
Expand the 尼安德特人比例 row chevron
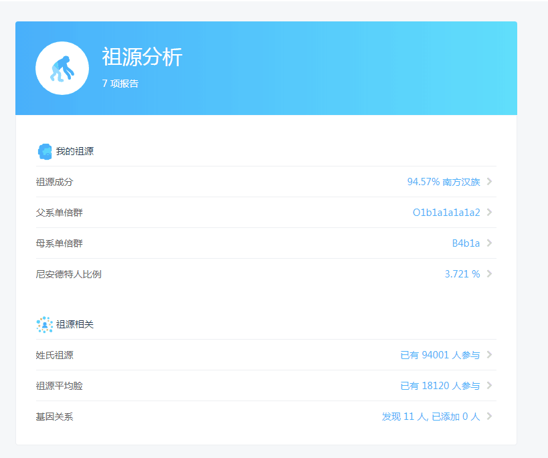click(489, 273)
